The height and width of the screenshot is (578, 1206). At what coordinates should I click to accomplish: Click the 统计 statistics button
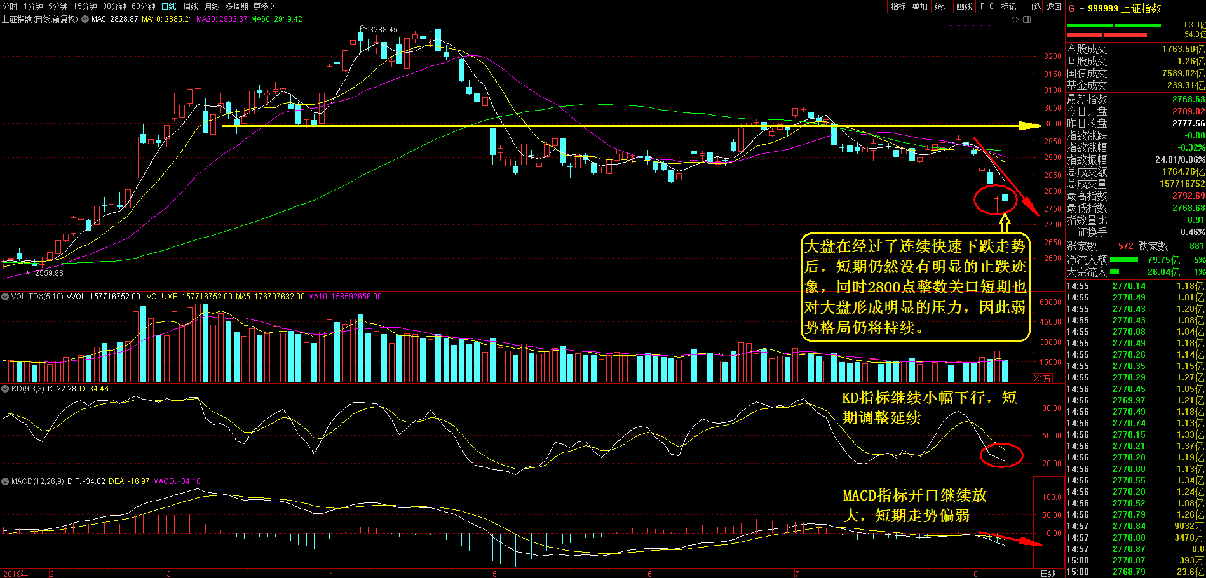pyautogui.click(x=942, y=6)
